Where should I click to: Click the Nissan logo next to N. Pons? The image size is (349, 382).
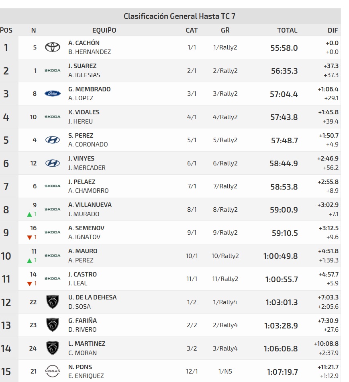52,371
